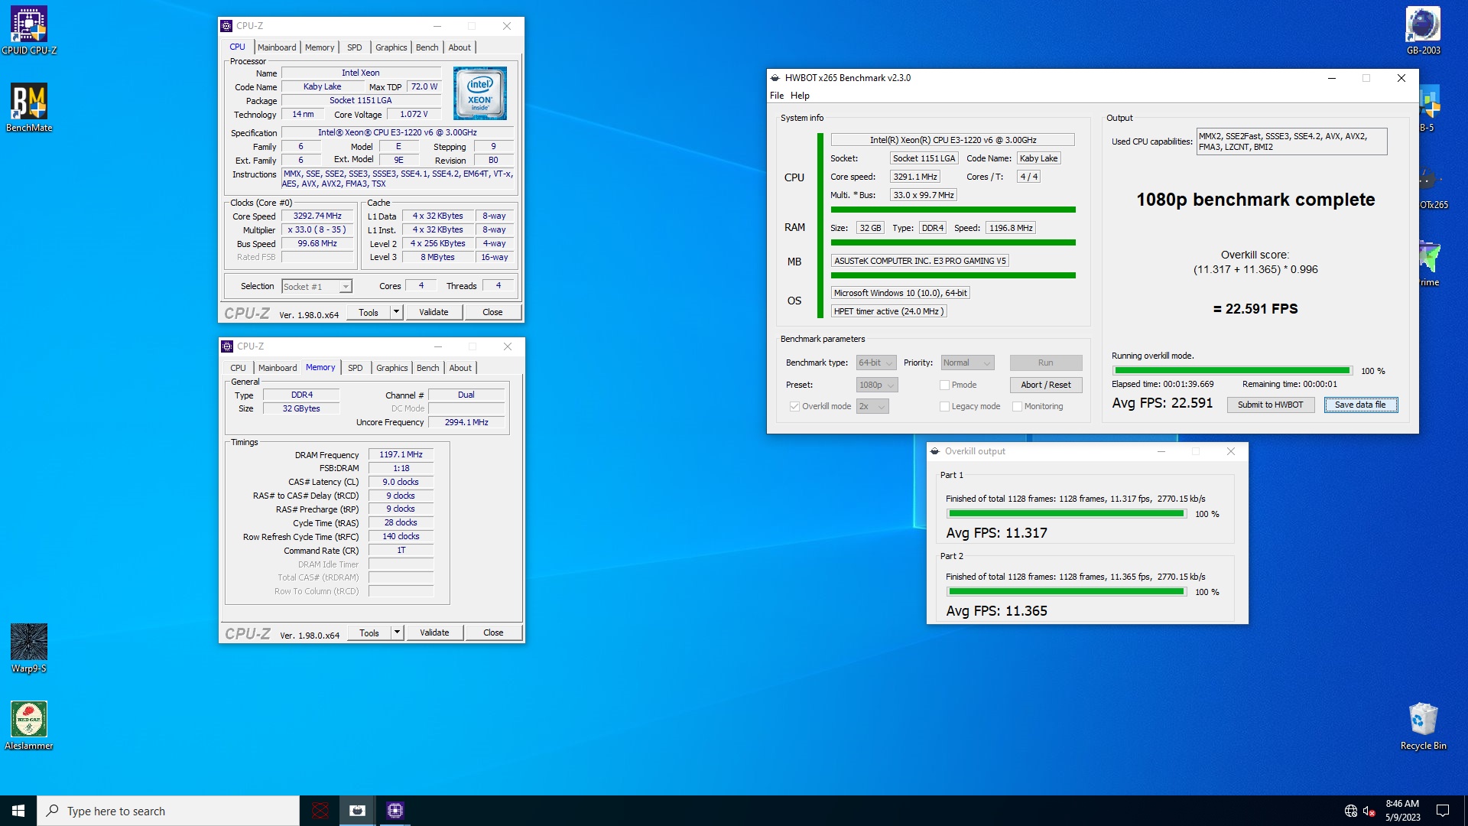The width and height of the screenshot is (1468, 826).
Task: Click the search magnifier icon in taskbar
Action: (53, 811)
